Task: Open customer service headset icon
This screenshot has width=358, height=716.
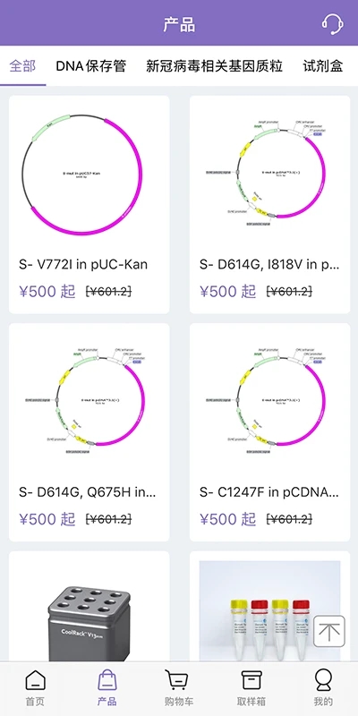Action: tap(332, 24)
